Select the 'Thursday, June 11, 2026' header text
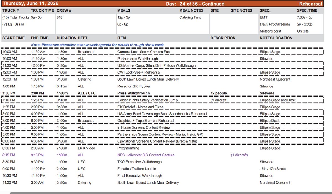 [x=31, y=4]
